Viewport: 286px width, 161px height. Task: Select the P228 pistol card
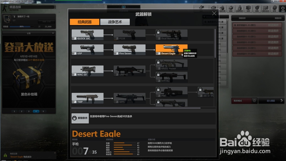pyautogui.click(x=130, y=35)
